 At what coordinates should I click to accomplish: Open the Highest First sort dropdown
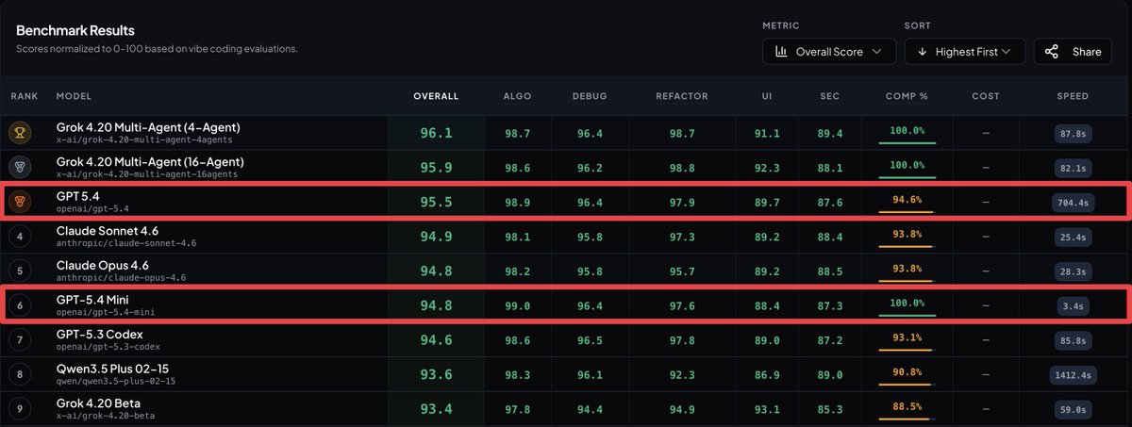964,52
